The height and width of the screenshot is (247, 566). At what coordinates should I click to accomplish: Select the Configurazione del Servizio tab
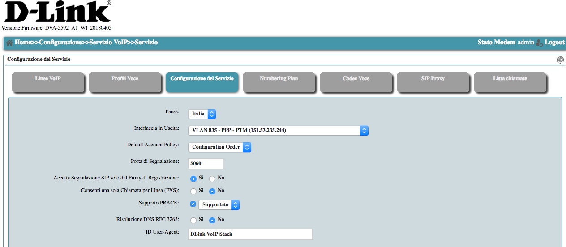202,82
